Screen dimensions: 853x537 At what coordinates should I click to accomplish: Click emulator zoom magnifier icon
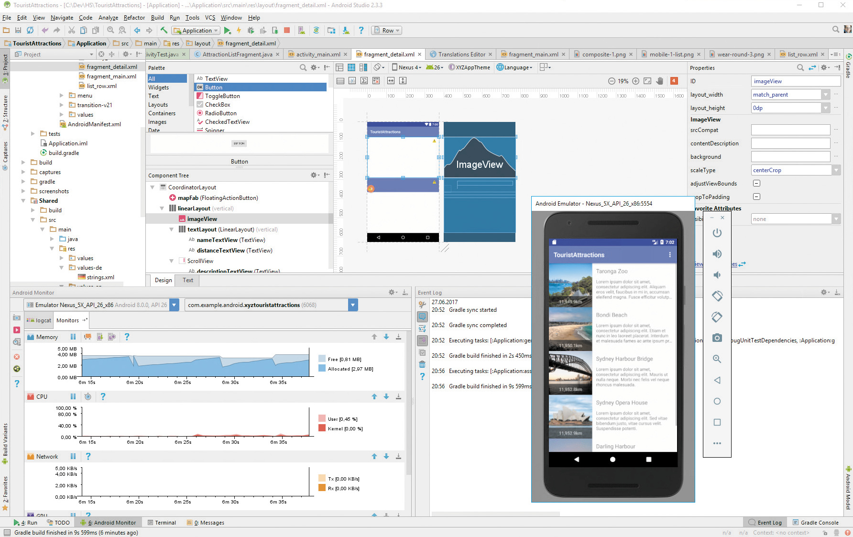pyautogui.click(x=717, y=359)
